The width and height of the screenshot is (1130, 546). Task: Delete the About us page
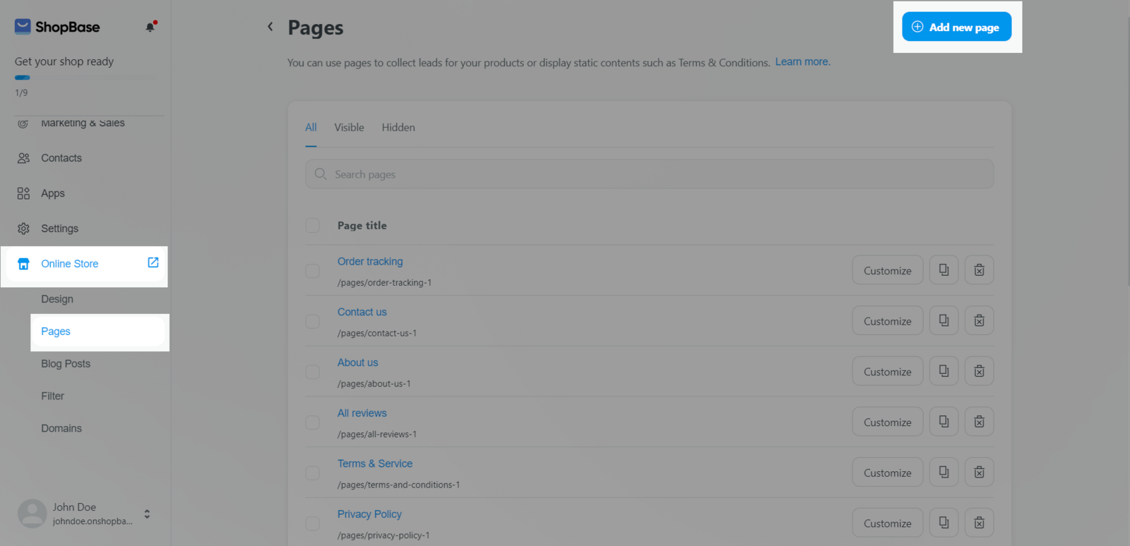click(979, 371)
